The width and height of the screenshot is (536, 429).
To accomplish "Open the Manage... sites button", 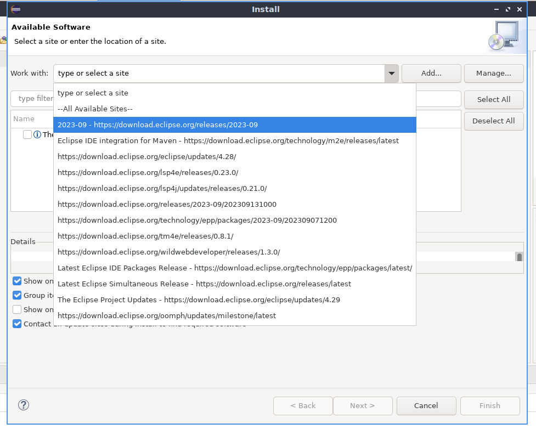I will click(x=493, y=73).
